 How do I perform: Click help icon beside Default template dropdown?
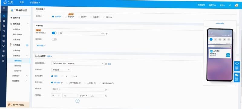tap(106, 64)
